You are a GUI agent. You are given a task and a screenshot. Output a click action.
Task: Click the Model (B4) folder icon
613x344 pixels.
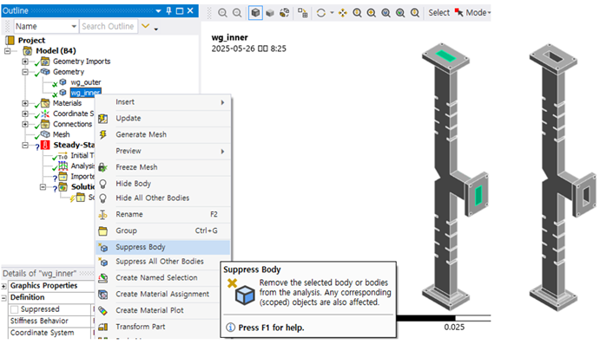coord(28,51)
